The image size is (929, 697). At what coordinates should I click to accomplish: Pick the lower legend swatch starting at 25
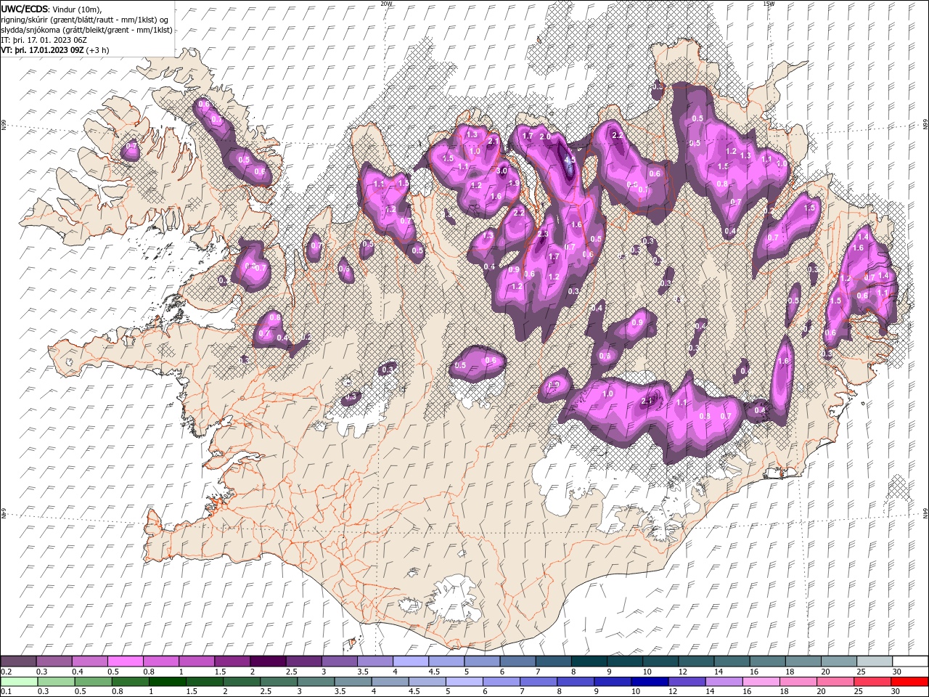[872, 682]
